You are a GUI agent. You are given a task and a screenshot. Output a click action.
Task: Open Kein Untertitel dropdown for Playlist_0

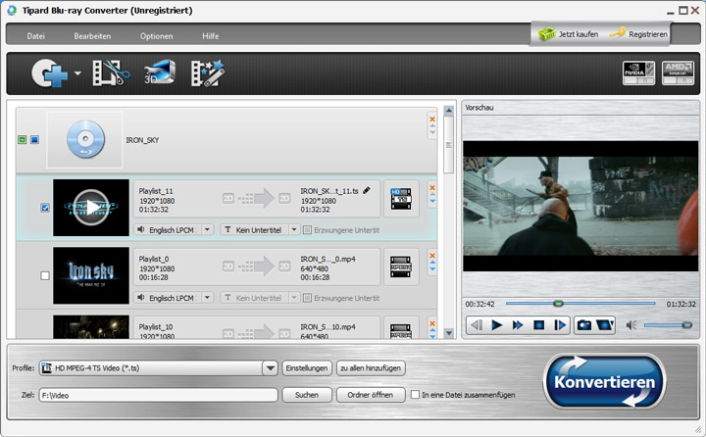coord(294,298)
